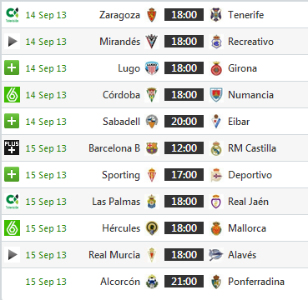Click the Mallorca club crest
This screenshot has width=308, height=300.
pyautogui.click(x=216, y=228)
